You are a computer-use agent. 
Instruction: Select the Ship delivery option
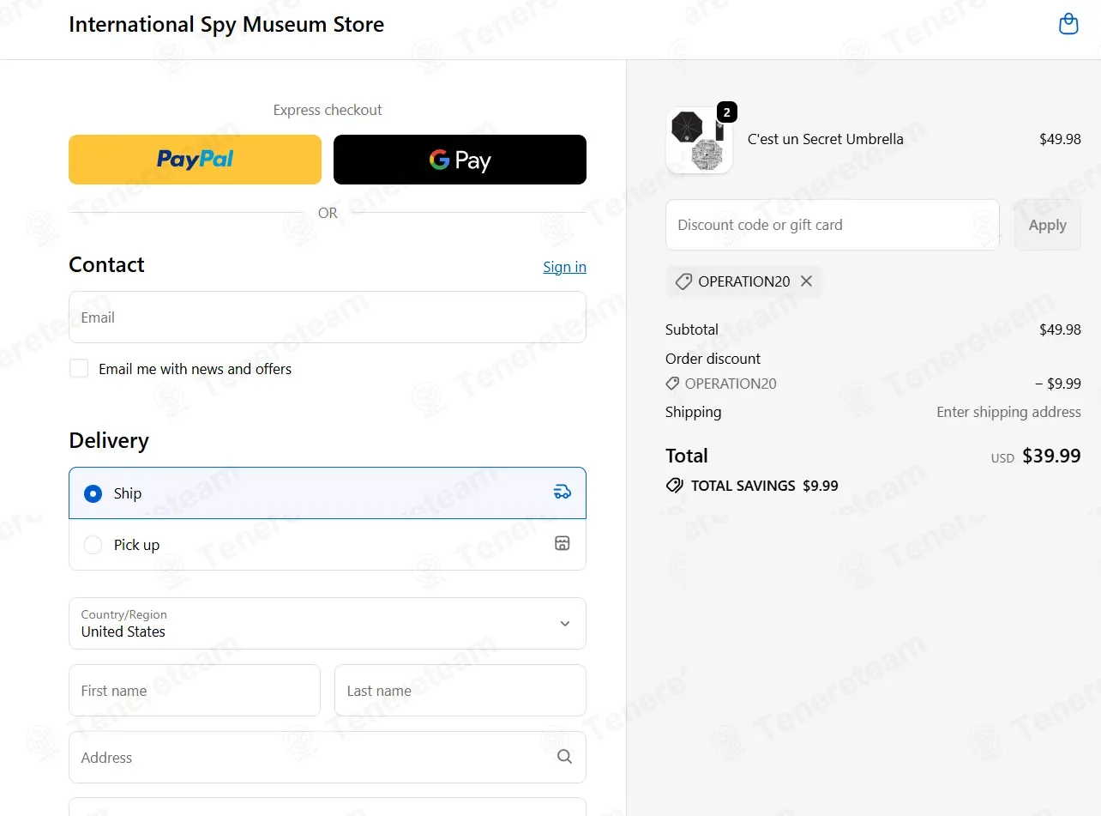(328, 493)
